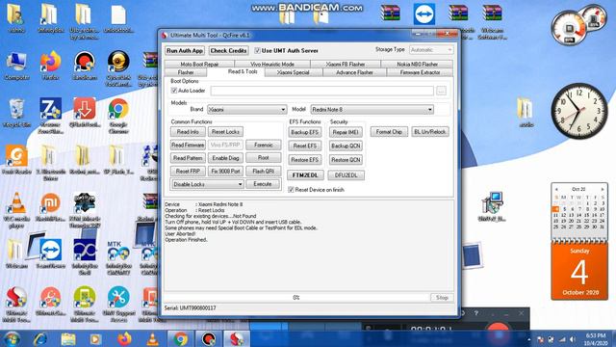Click the Read Info button
This screenshot has width=616, height=347.
click(188, 132)
